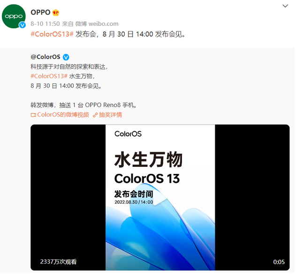296x274 pixels.
Task: Click the 水生万物 headline in video thumbnail
Action: [148, 159]
